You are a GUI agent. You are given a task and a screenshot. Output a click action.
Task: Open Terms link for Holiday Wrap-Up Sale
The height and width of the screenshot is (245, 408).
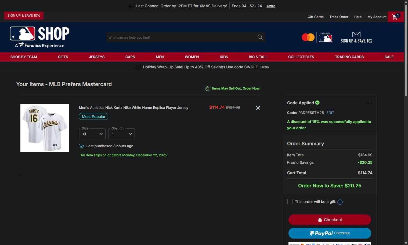pyautogui.click(x=264, y=67)
